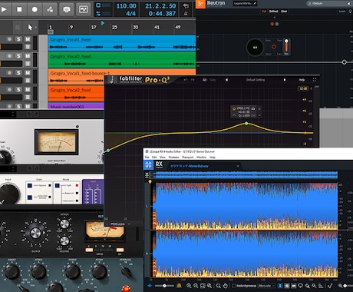Click the 4/4 time signature value
Image resolution: width=353 pixels, height=292 pixels.
point(130,13)
